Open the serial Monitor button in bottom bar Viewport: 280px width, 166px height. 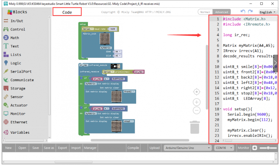pos(243,148)
